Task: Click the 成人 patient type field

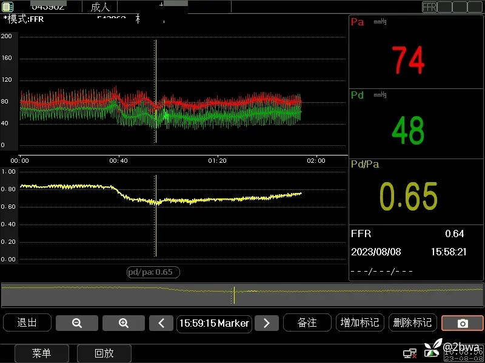Action: coord(101,7)
